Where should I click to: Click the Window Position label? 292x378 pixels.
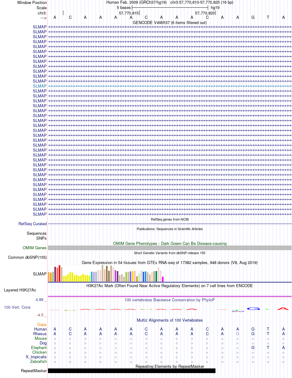[32, 2]
